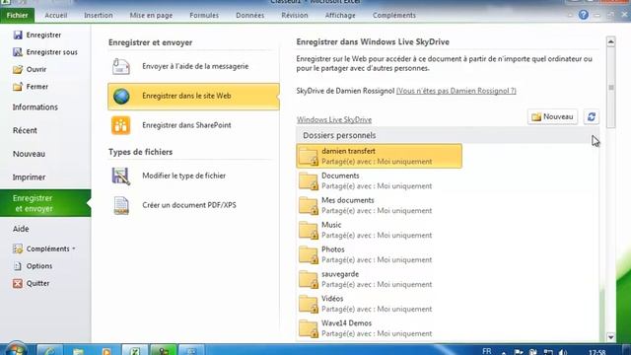Click the Modifier le type de fichier icon
Screen dimensions: 631x355
(x=121, y=176)
